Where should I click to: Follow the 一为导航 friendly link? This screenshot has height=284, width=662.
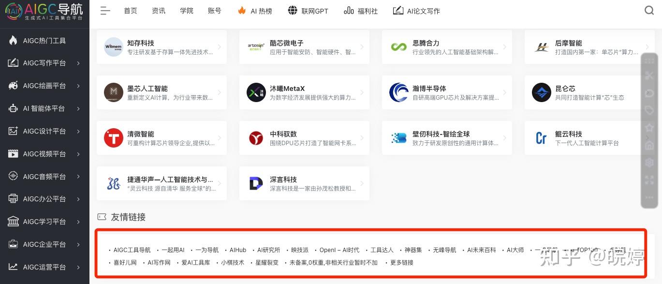207,250
